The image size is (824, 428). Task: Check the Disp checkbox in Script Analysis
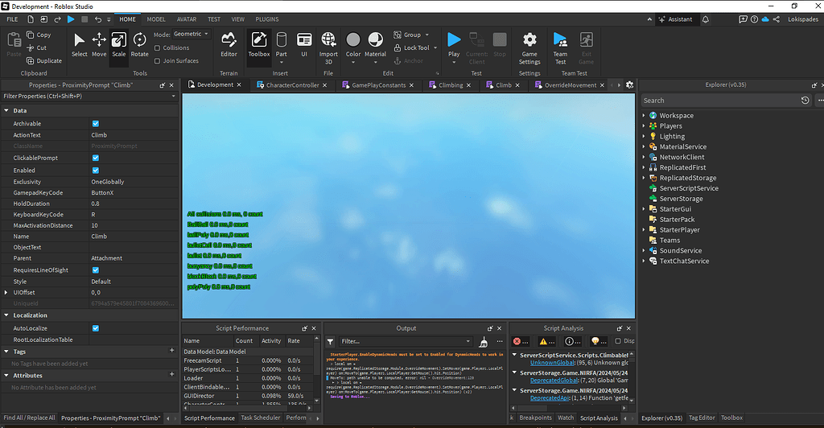pos(618,341)
